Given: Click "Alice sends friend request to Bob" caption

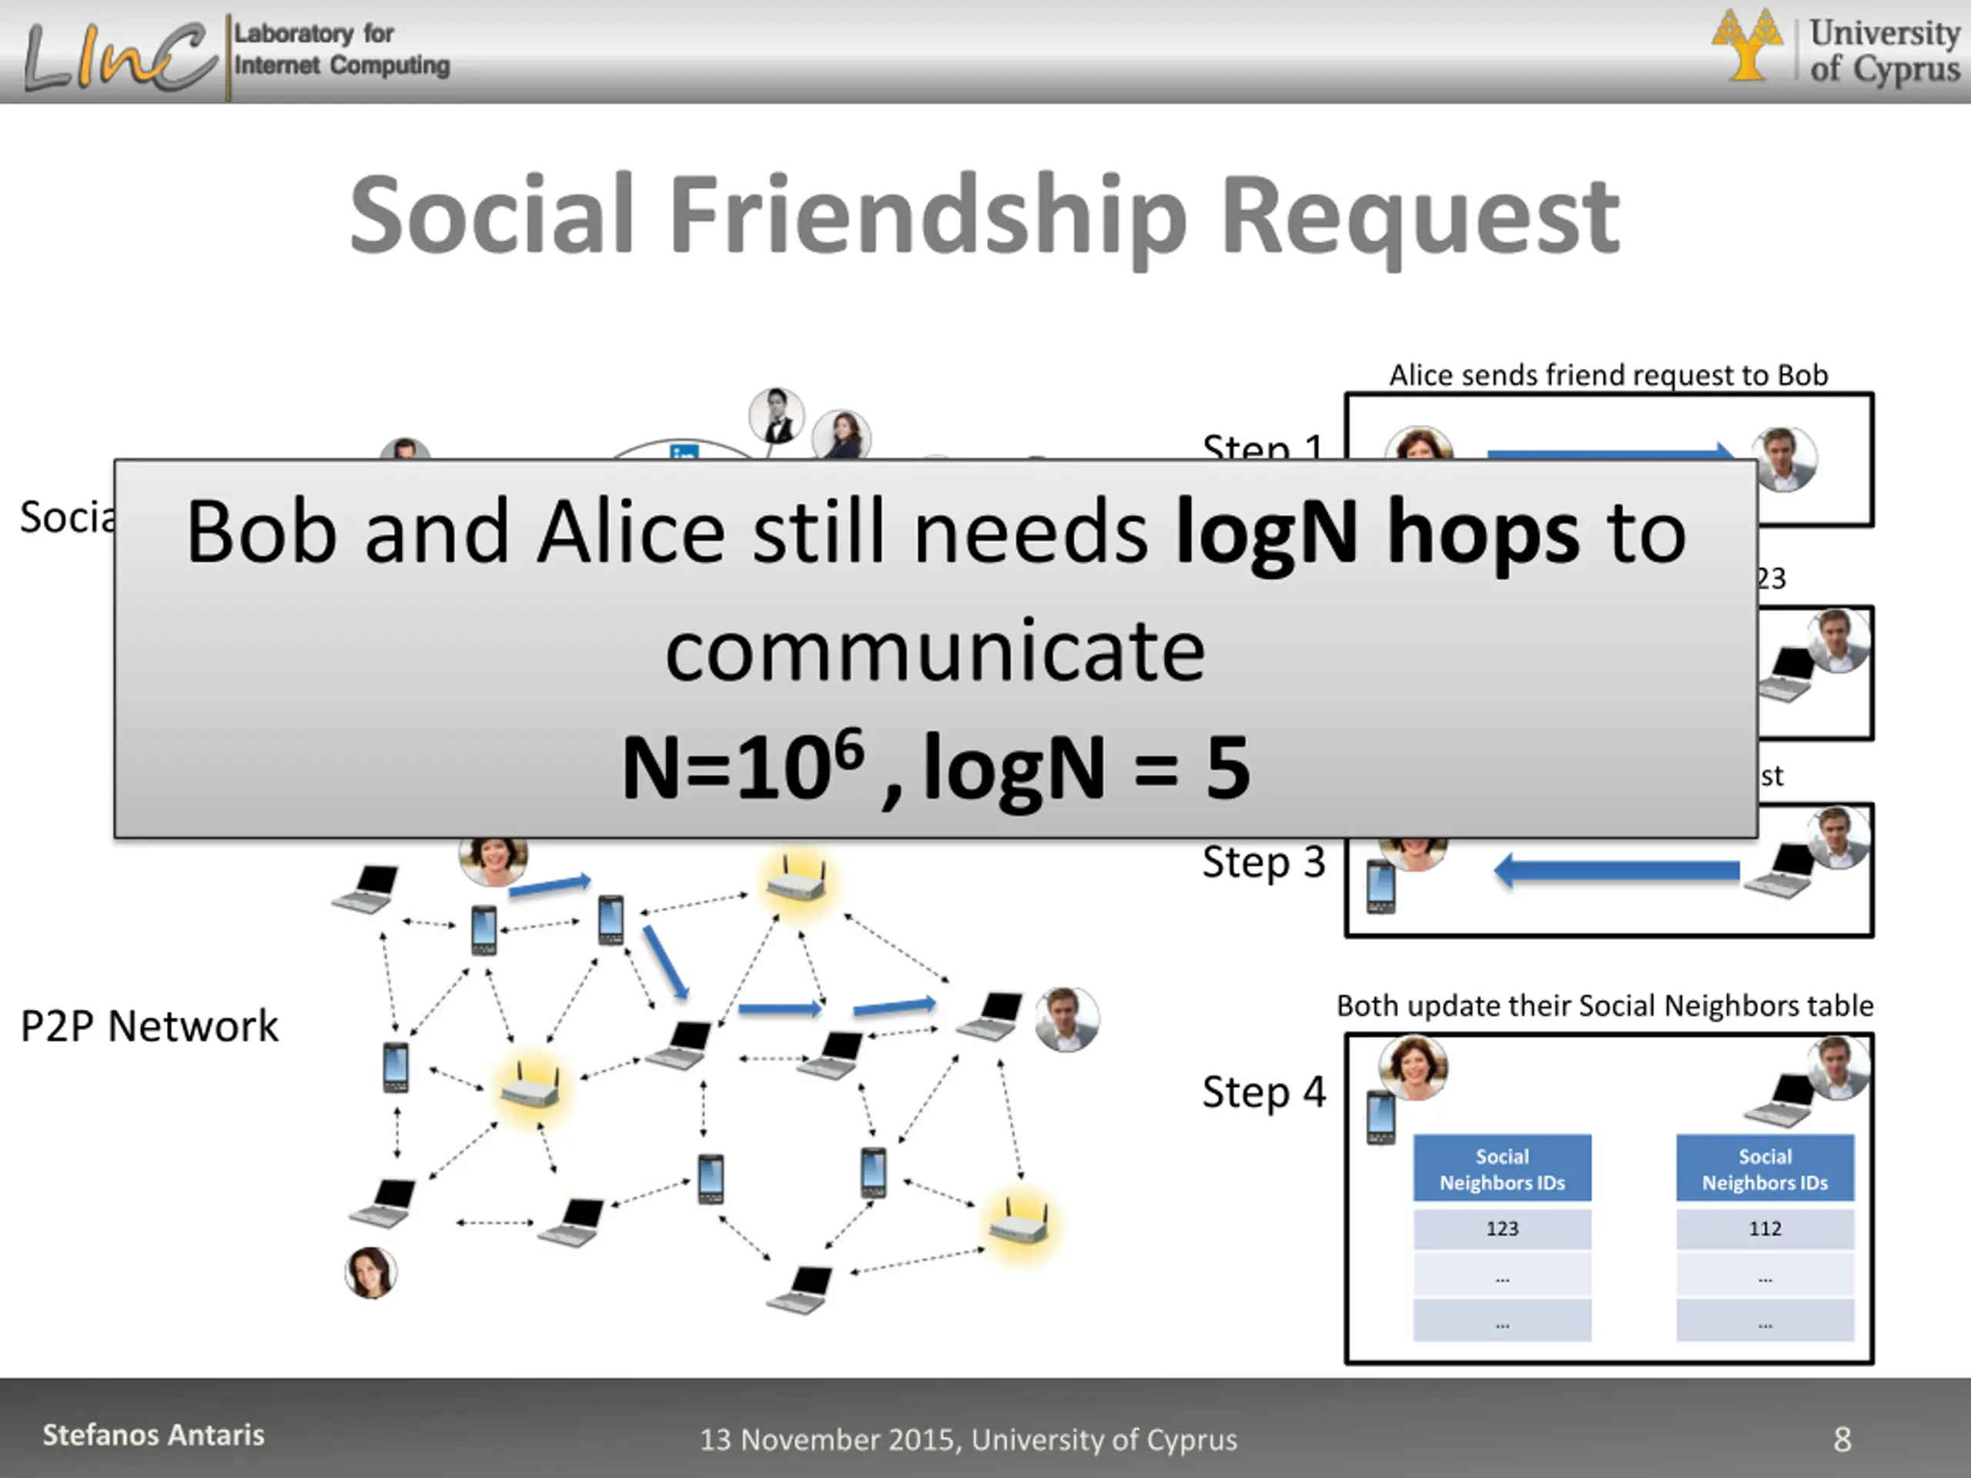Looking at the screenshot, I should click(x=1608, y=375).
